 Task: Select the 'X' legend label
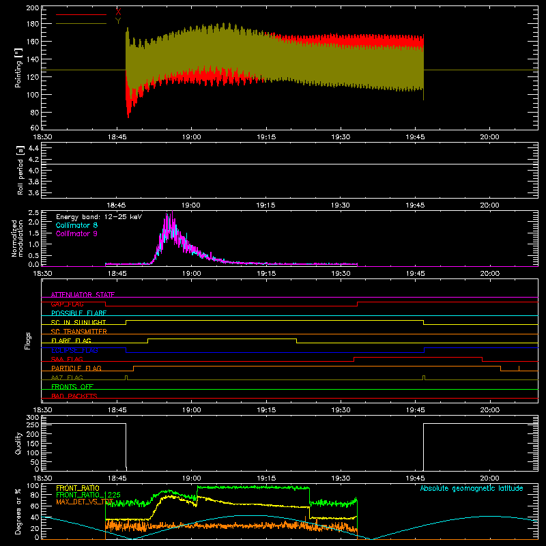tap(118, 12)
